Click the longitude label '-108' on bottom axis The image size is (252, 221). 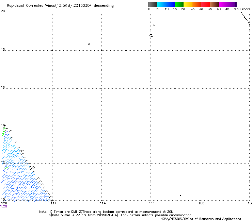pyautogui.click(x=200, y=203)
